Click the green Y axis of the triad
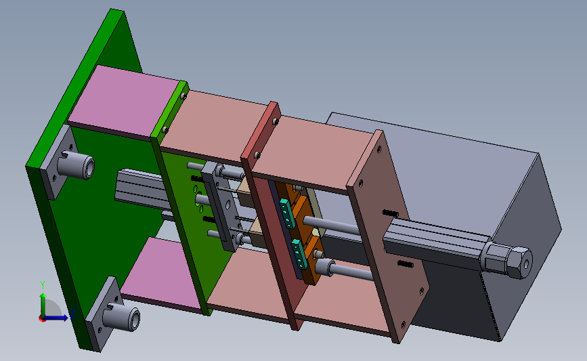The image size is (587, 361). click(x=43, y=305)
